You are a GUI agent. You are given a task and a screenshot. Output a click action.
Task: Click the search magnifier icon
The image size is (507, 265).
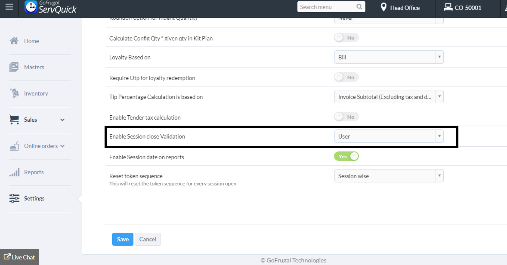pyautogui.click(x=359, y=7)
